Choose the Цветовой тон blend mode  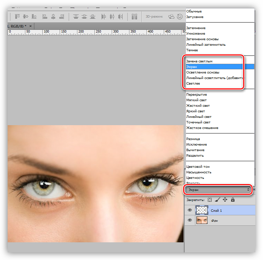198,166
